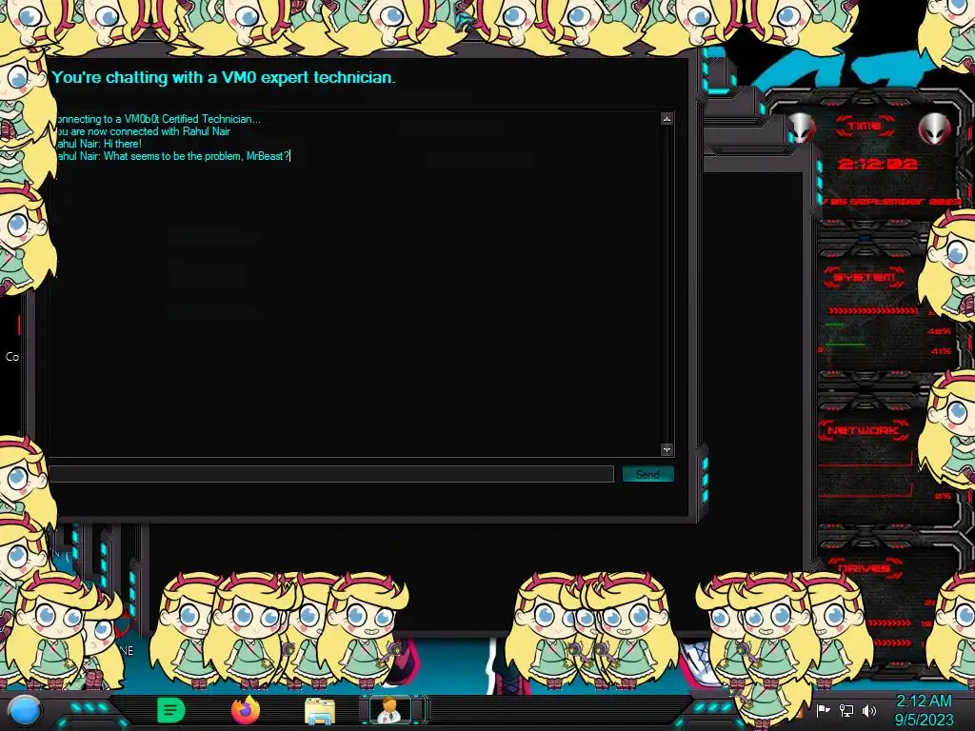Click the NETWORK widget header

tap(864, 430)
